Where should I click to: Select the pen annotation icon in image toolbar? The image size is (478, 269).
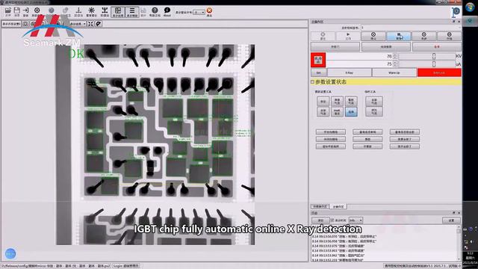pyautogui.click(x=98, y=24)
